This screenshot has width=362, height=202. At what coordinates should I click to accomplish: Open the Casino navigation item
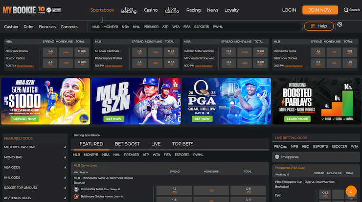click(x=151, y=10)
